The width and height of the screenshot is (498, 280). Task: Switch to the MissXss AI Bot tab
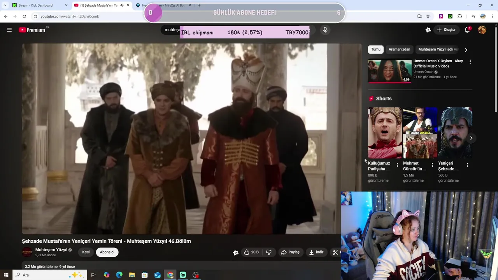coord(163,5)
